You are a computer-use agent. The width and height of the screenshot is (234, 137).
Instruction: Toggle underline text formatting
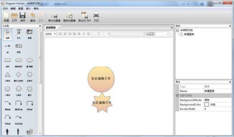pyautogui.click(x=89, y=34)
